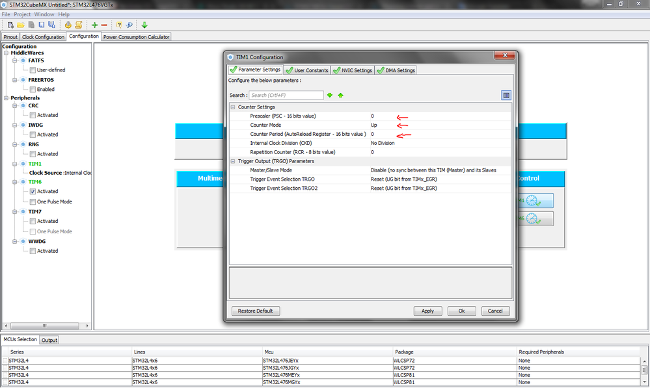Image resolution: width=650 pixels, height=388 pixels.
Task: Activate the RNG peripheral checkbox
Action: pyautogui.click(x=33, y=154)
